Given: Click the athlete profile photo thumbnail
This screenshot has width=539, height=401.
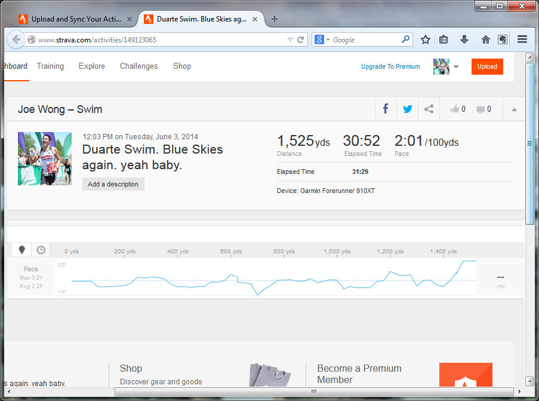Looking at the screenshot, I should (x=45, y=158).
